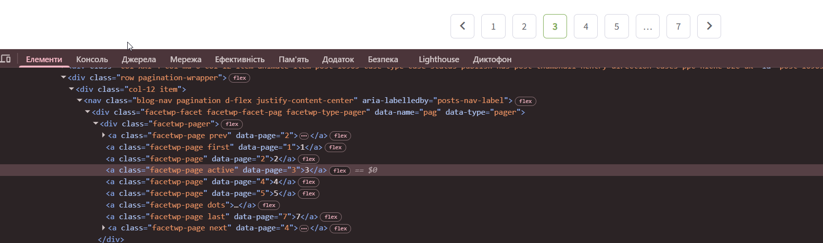The width and height of the screenshot is (823, 243).
Task: Toggle flex badge on blog-nav nav
Action: pyautogui.click(x=526, y=101)
